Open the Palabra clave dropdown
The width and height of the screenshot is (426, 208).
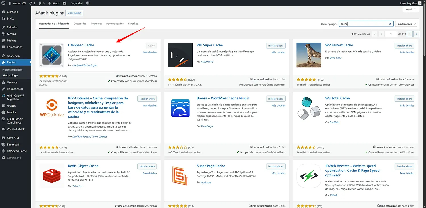click(406, 24)
